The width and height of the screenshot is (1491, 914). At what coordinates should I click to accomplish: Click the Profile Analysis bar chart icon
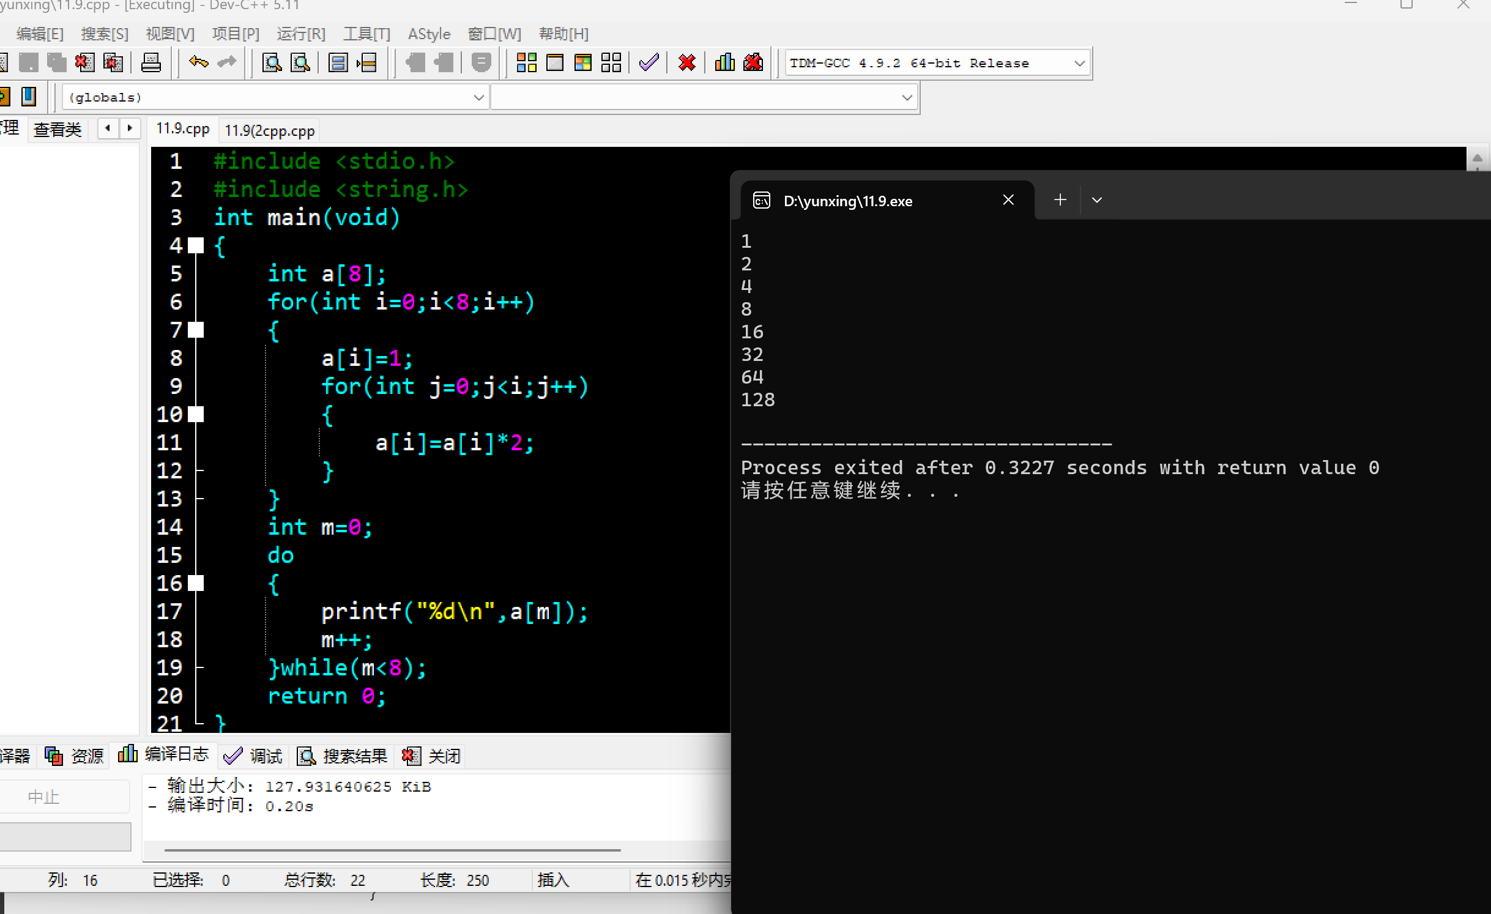click(724, 62)
